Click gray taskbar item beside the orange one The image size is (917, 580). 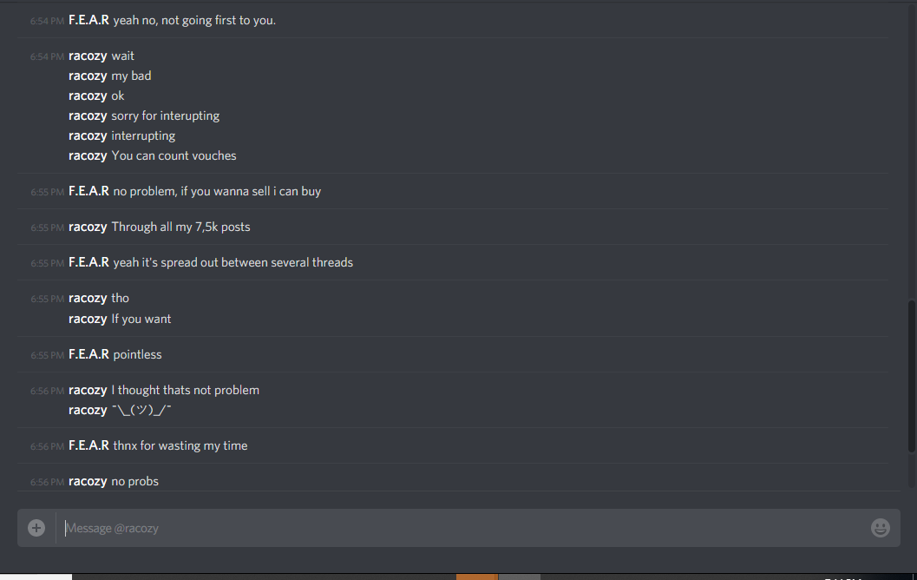click(520, 577)
